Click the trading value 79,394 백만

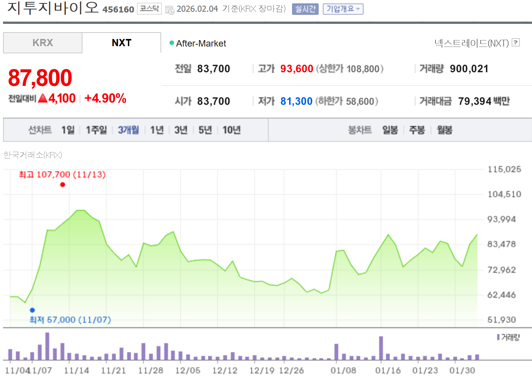click(484, 101)
